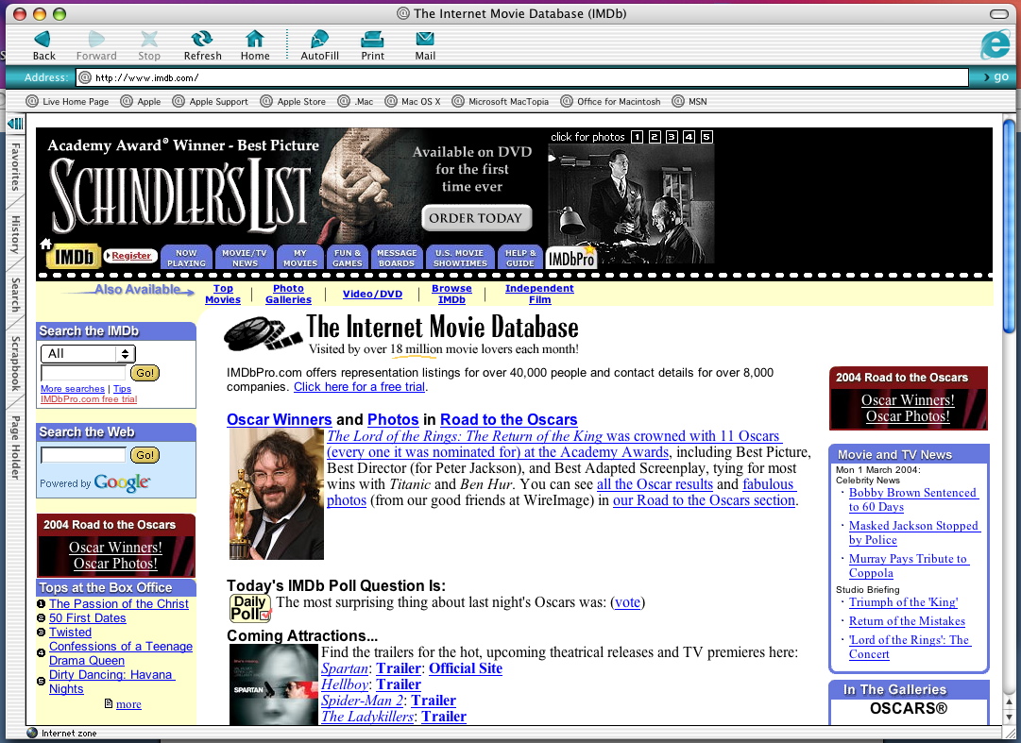1021x743 pixels.
Task: Stop page loading with the Stop icon
Action: tap(149, 39)
